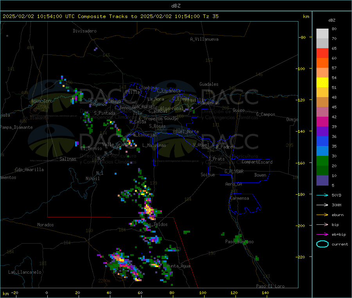352x298 pixels.
Task: Click the Goudge map label
Action: click(172, 118)
